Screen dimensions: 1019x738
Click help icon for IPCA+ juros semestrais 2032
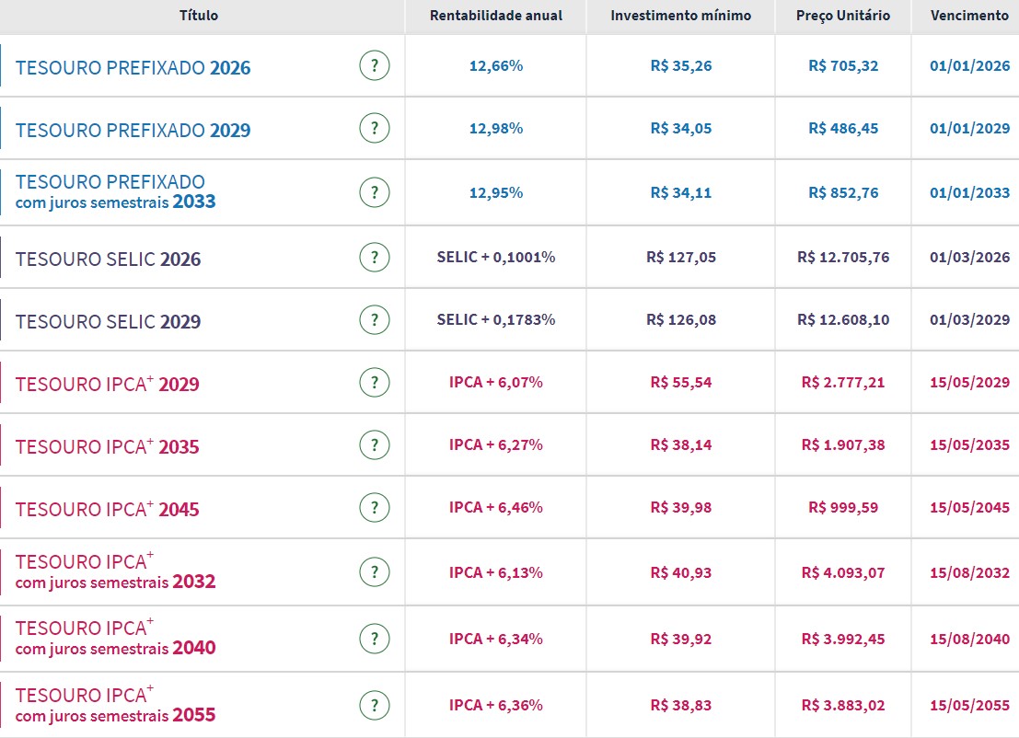point(374,572)
